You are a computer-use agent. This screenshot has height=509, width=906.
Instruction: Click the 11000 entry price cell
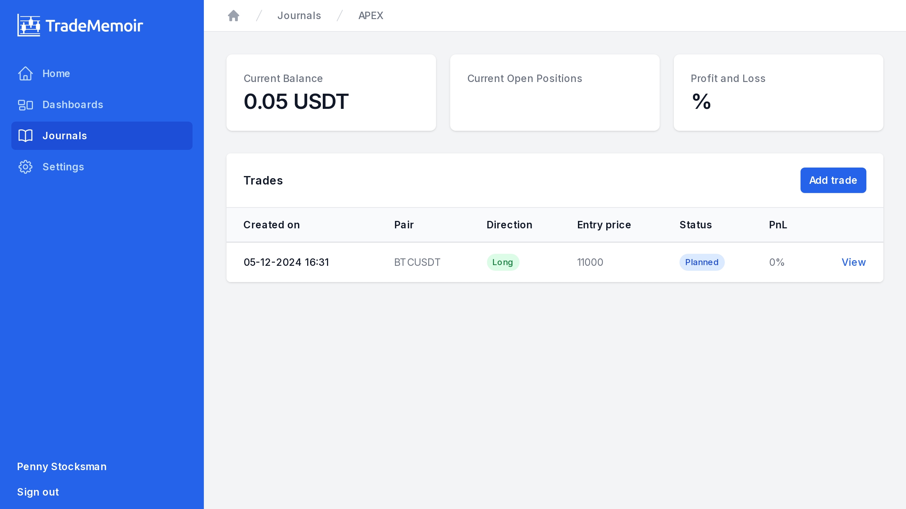point(590,262)
